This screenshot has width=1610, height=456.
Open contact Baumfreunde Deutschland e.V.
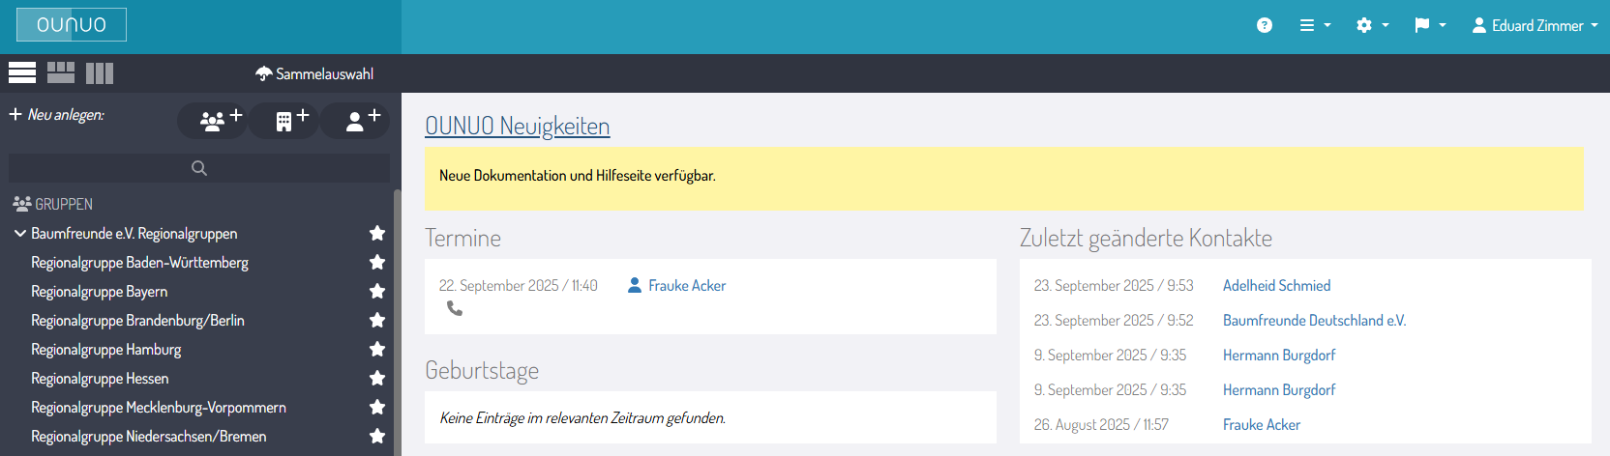click(x=1314, y=321)
